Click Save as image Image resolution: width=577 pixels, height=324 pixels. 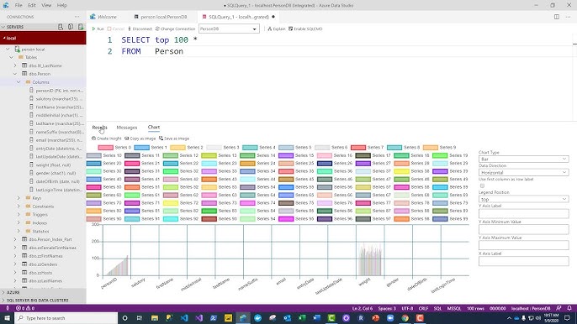click(x=174, y=138)
